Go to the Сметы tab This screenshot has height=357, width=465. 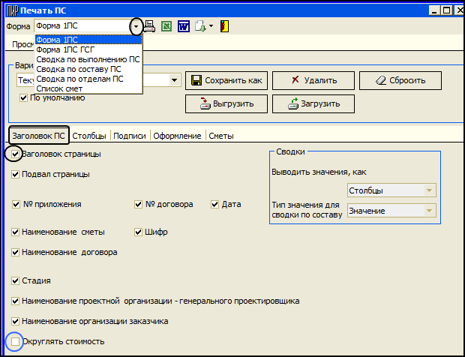click(x=221, y=136)
